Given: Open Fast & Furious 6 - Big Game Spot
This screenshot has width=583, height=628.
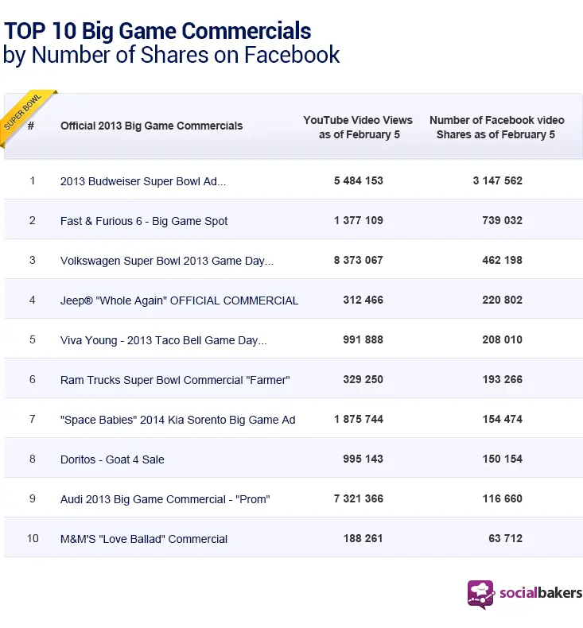Looking at the screenshot, I should tap(144, 221).
